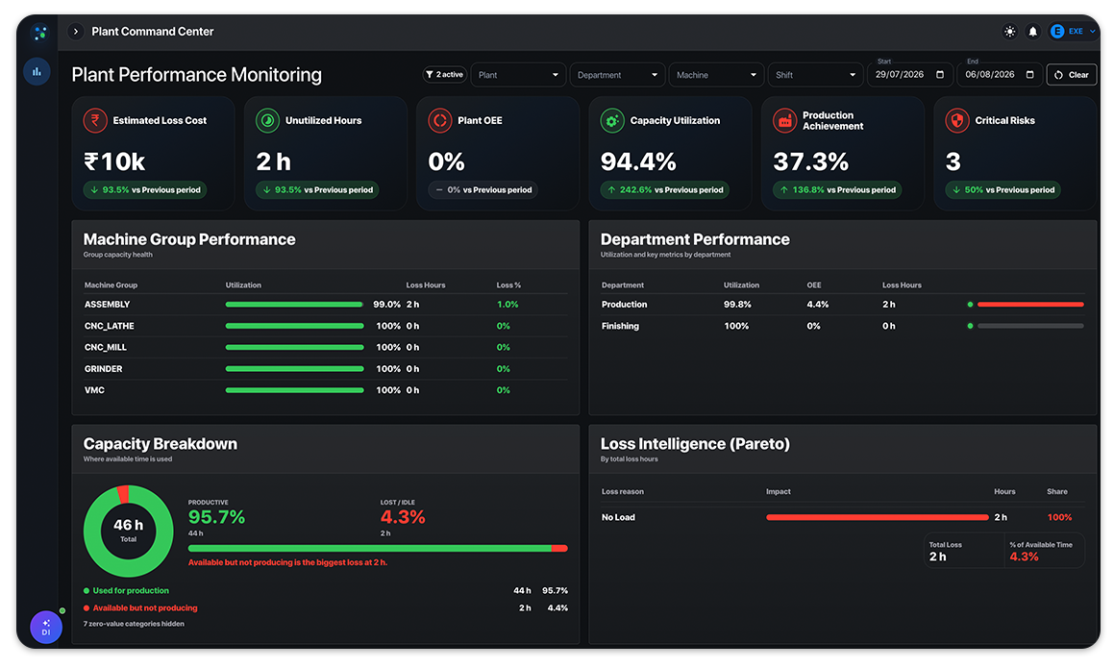Select the VMC machine group row
The image size is (1114, 668).
click(326, 390)
